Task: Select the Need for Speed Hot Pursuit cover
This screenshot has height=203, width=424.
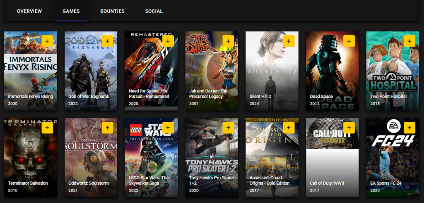Action: [151, 71]
